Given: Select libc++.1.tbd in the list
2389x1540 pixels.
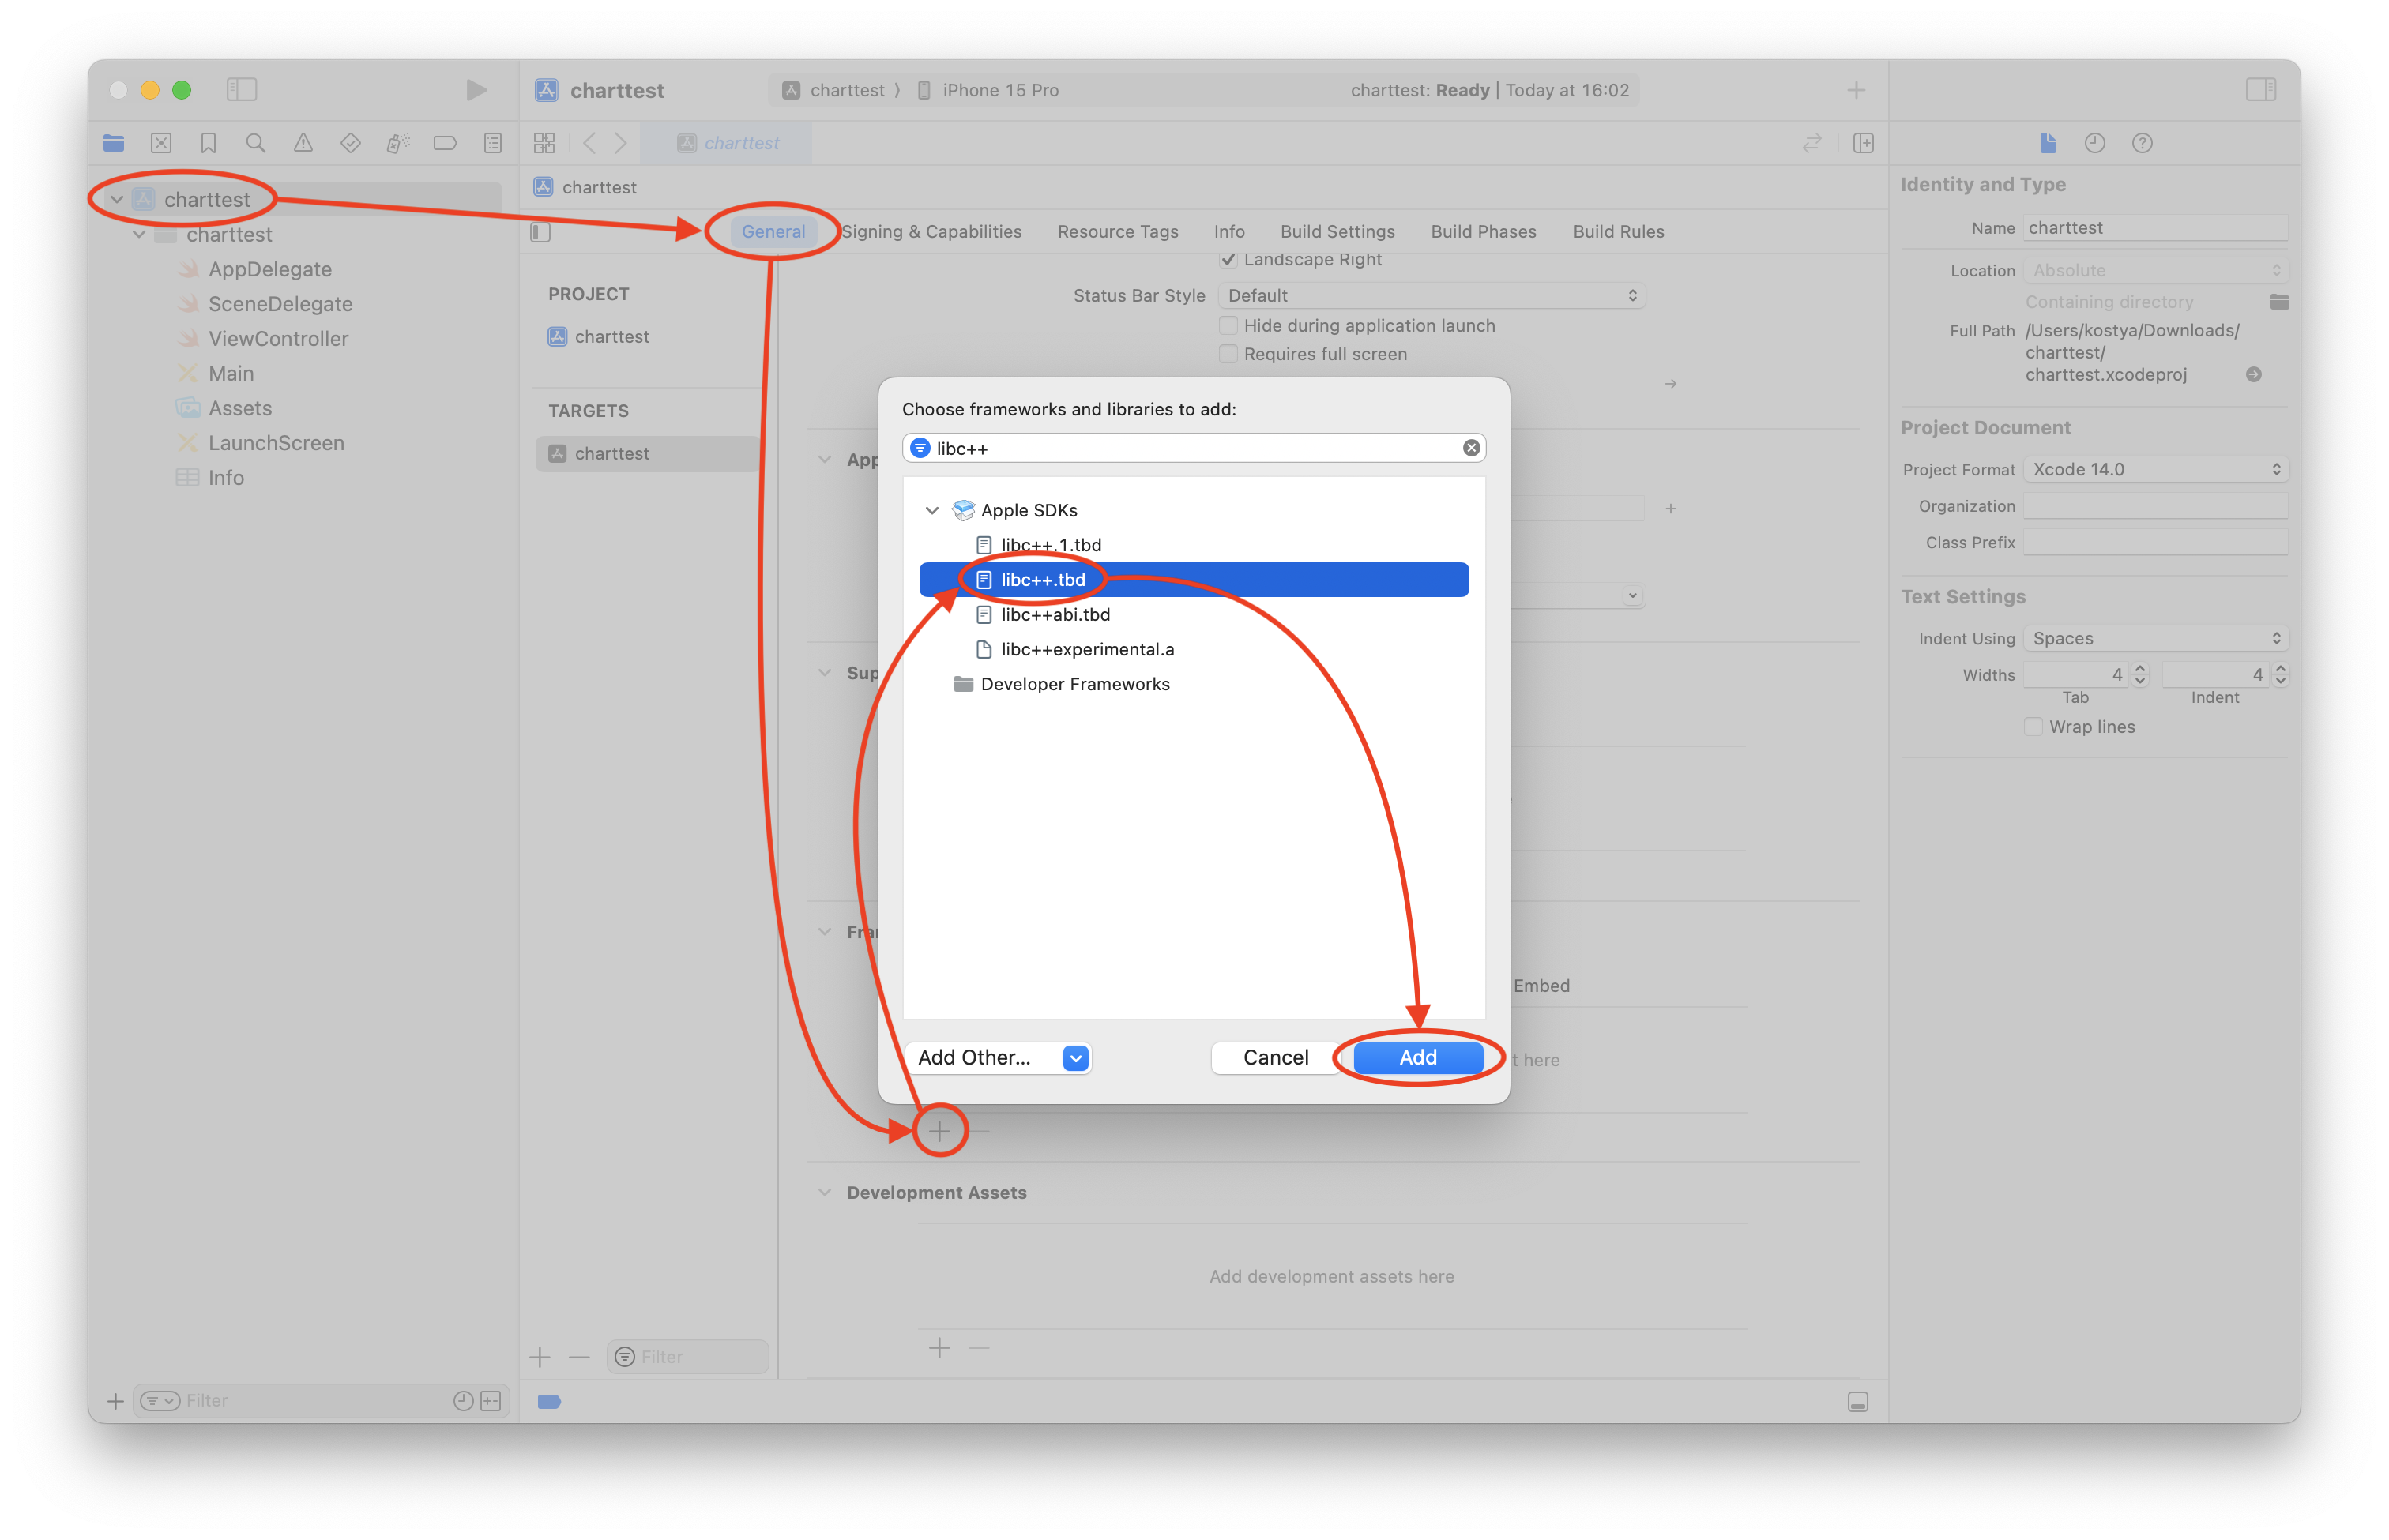Looking at the screenshot, I should pos(1194,545).
